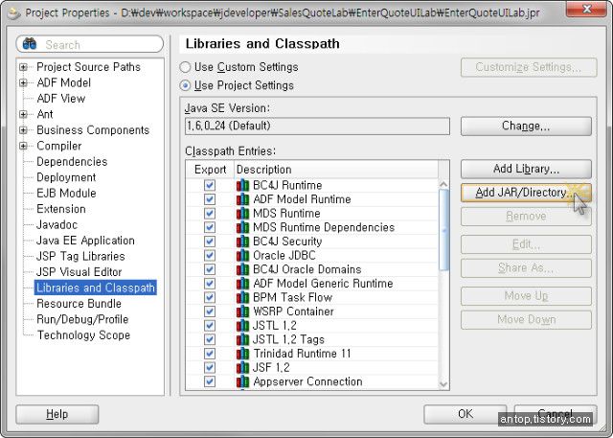613x438 pixels.
Task: Select Dependencies in the tree
Action: coord(72,162)
